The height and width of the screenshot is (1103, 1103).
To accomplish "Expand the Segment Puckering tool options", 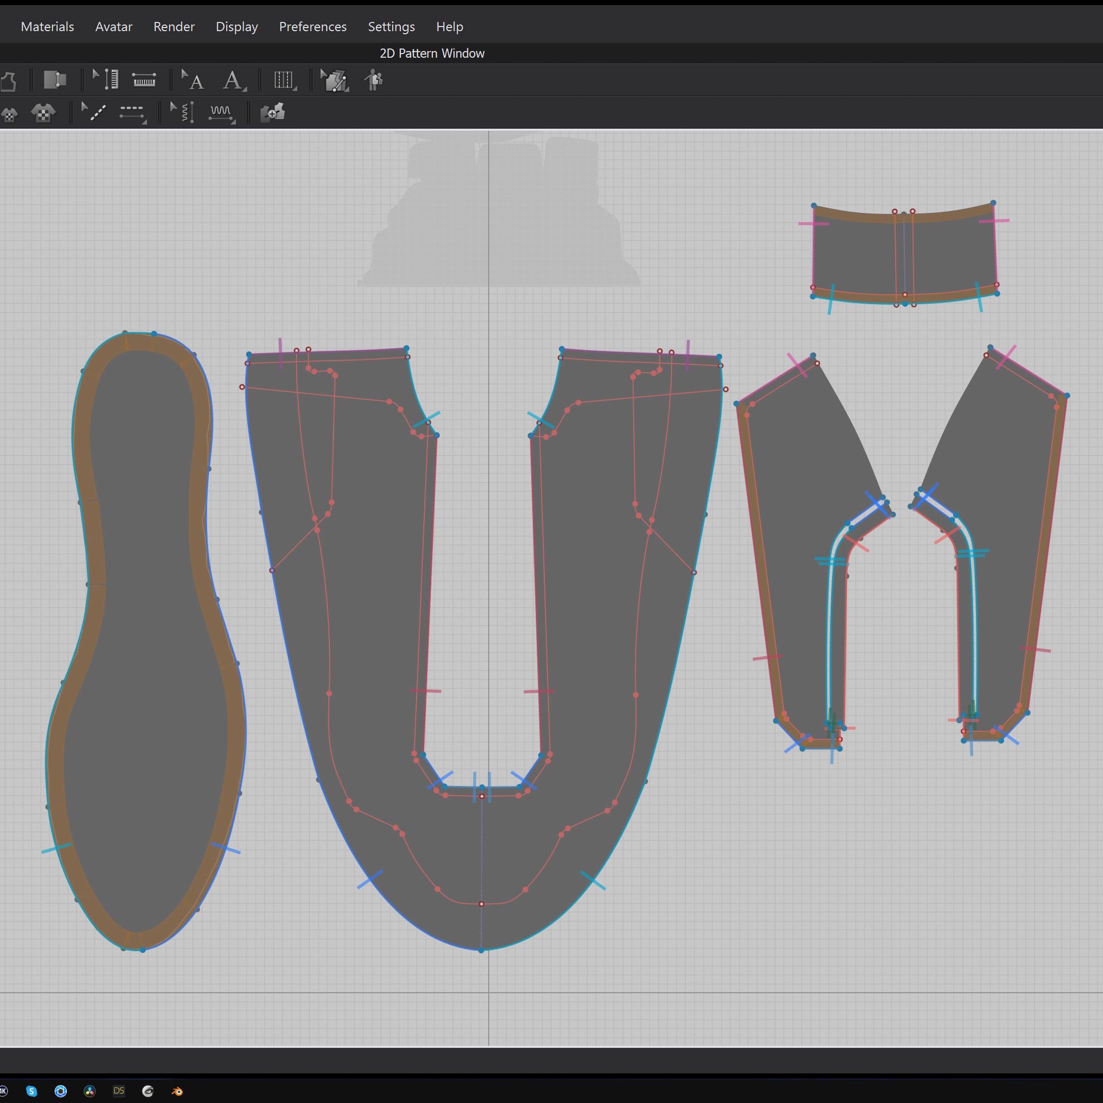I will 233,122.
